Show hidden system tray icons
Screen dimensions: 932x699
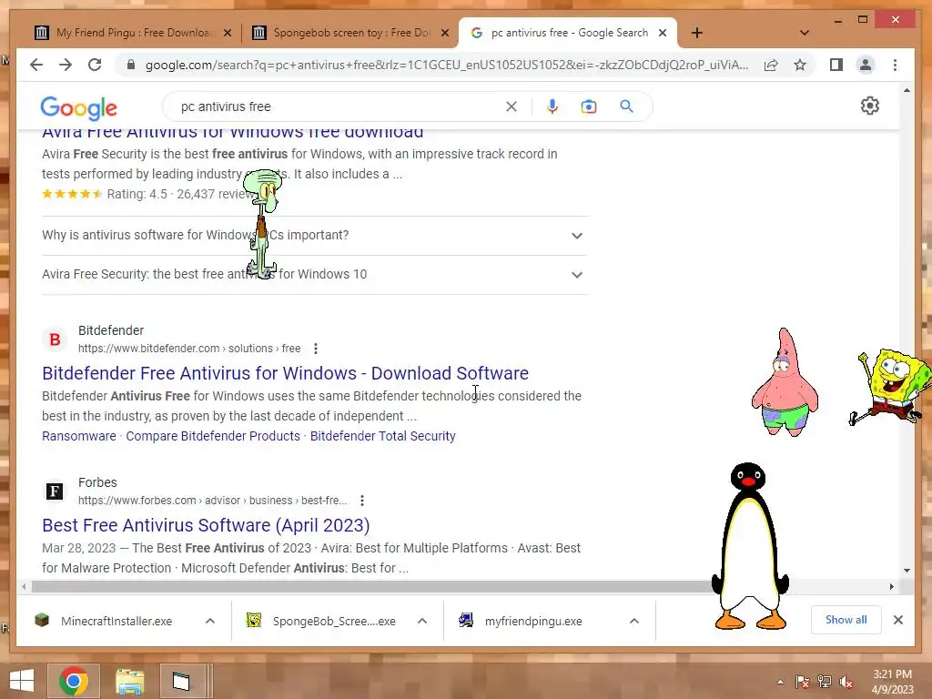pyautogui.click(x=780, y=682)
